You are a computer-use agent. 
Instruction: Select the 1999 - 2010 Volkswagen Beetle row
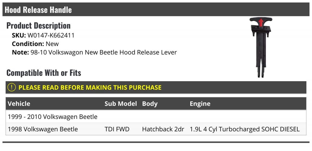coord(53,117)
